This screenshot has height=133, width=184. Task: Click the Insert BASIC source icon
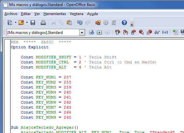coord(175,32)
